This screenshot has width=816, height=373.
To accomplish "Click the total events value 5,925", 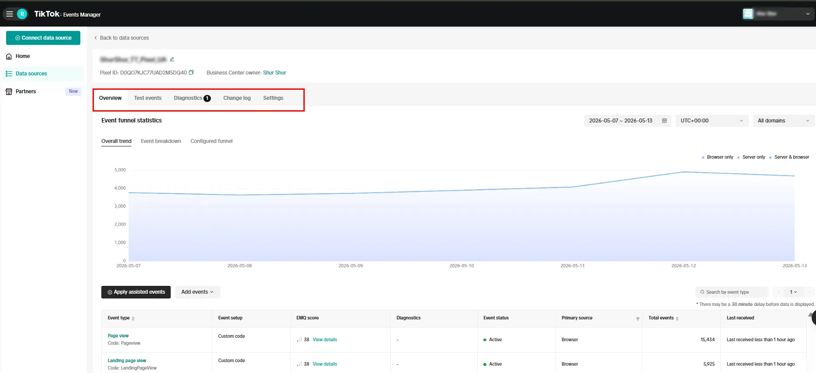I will (x=709, y=364).
